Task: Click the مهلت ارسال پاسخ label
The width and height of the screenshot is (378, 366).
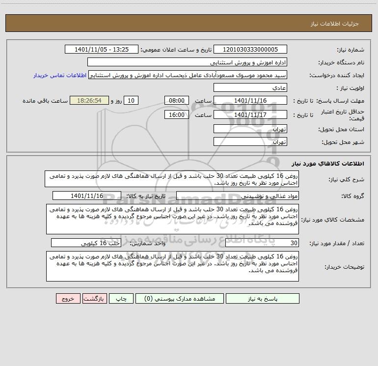Action: coord(340,101)
